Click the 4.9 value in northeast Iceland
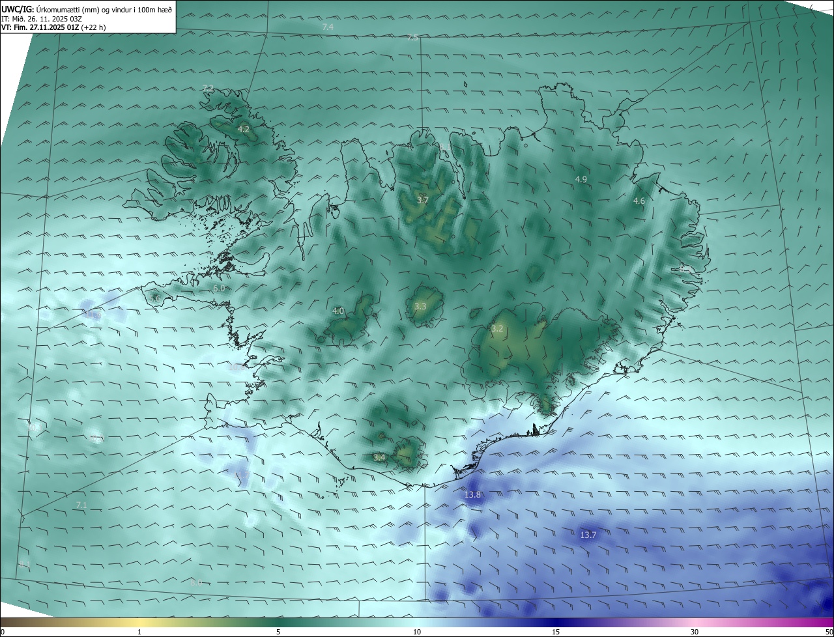This screenshot has height=637, width=834. (581, 179)
